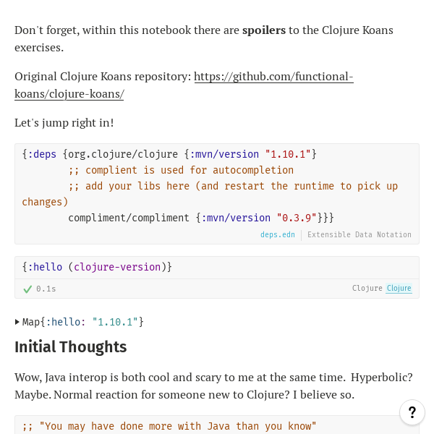Open the deps.edn file link
The height and width of the screenshot is (434, 434).
click(278, 234)
